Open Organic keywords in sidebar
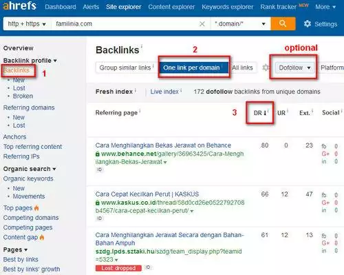The image size is (344, 275). point(28,179)
